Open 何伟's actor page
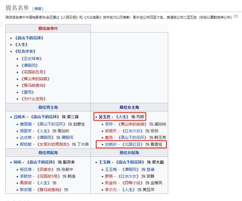The height and width of the screenshot is (201, 242). pos(17,162)
